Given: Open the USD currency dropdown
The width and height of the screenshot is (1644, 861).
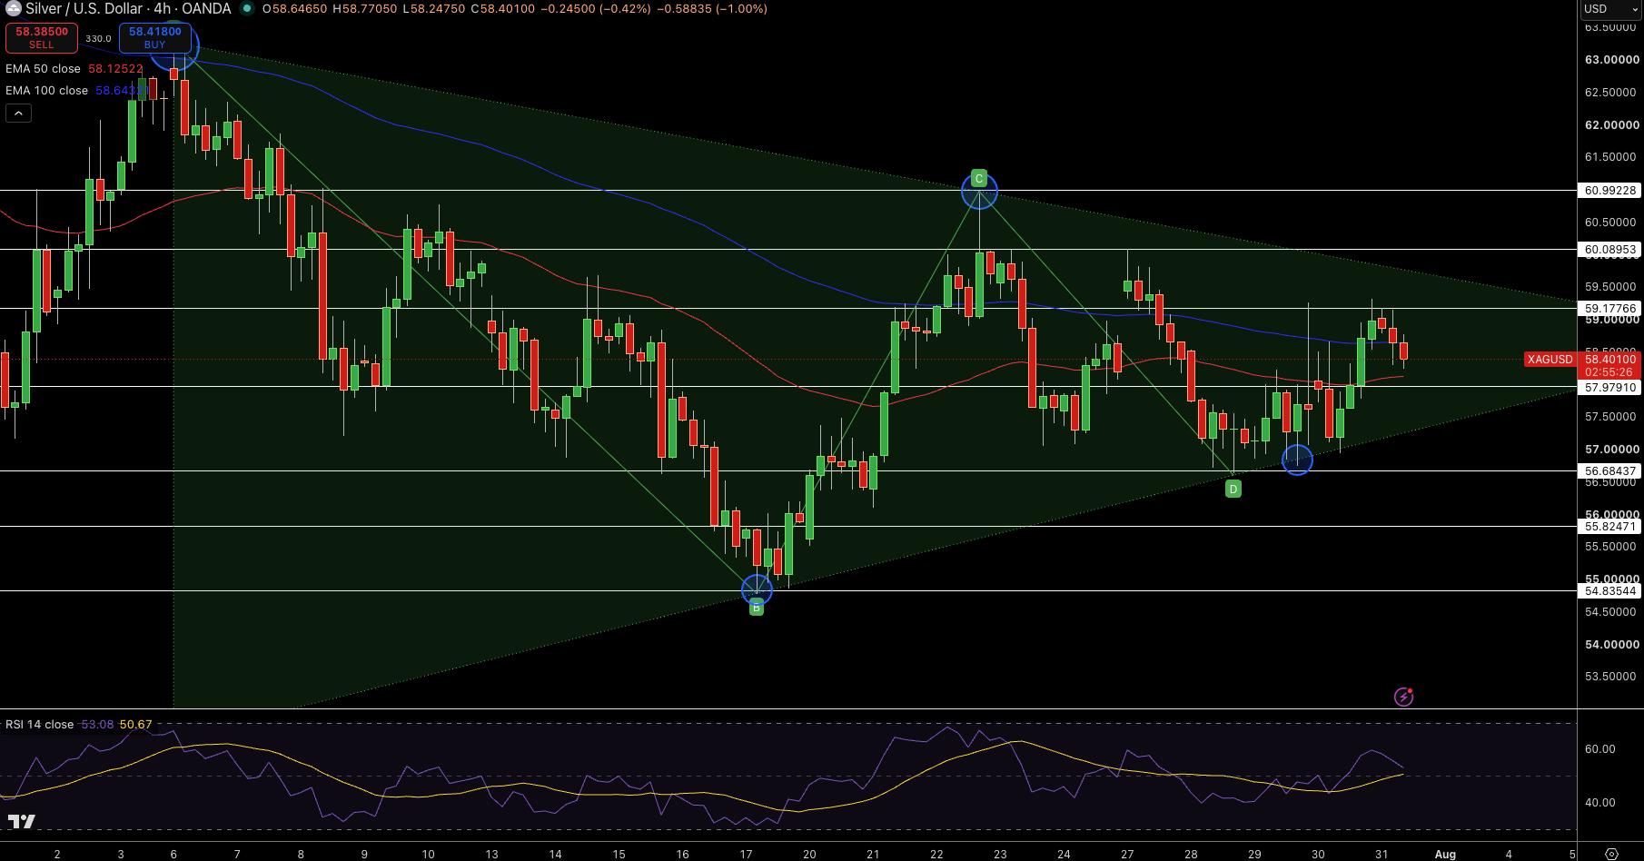Looking at the screenshot, I should (1611, 8).
